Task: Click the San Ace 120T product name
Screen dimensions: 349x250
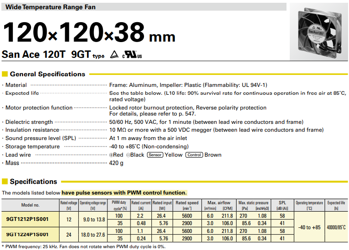Action: (x=33, y=55)
